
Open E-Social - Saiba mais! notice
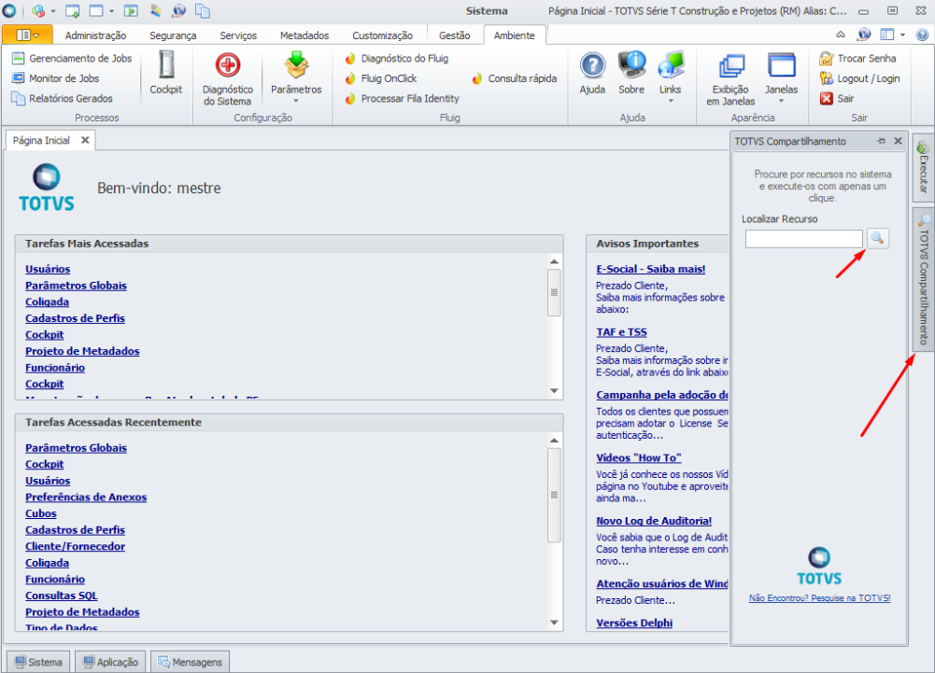pos(650,269)
